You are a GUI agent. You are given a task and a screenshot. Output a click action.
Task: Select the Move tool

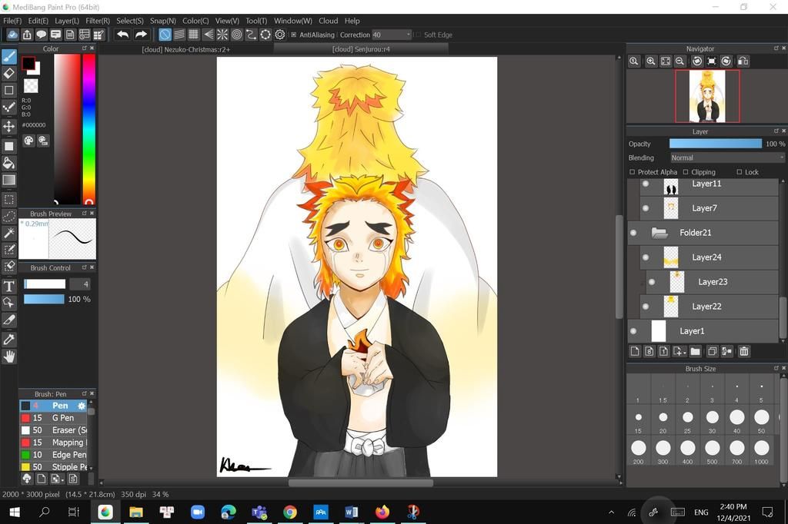click(9, 125)
